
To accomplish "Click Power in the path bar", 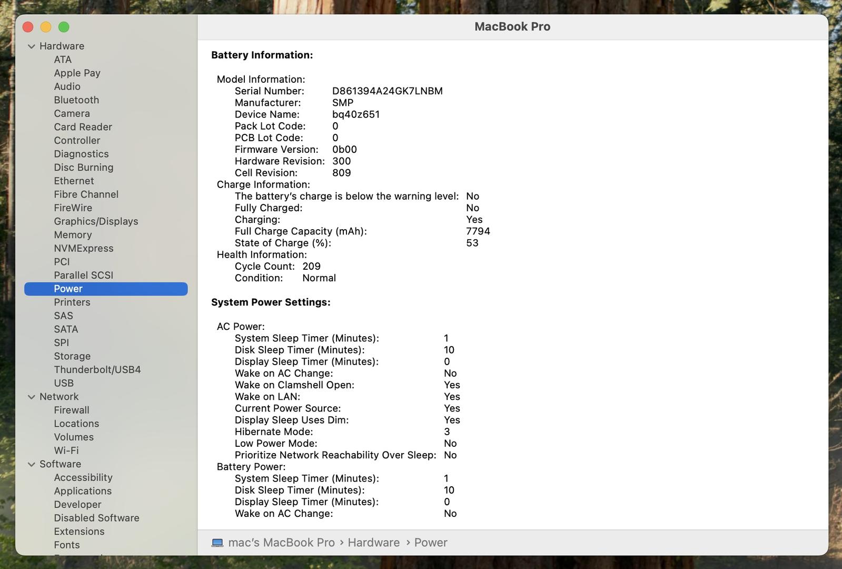I will (x=431, y=543).
